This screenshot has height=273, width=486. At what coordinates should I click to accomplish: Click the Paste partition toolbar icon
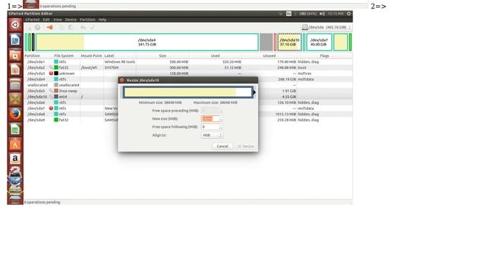pos(71,27)
